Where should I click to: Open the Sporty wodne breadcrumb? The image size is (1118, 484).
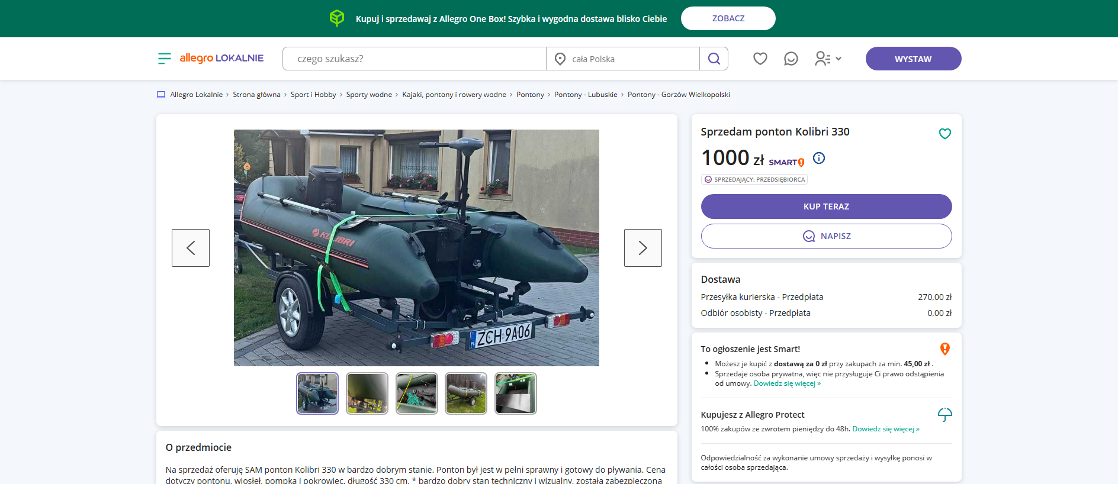[369, 95]
